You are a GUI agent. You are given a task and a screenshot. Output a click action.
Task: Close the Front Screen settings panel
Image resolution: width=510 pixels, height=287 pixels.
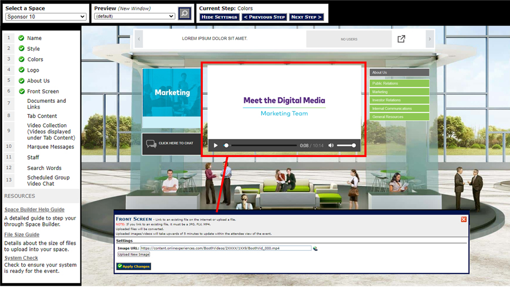pos(464,219)
